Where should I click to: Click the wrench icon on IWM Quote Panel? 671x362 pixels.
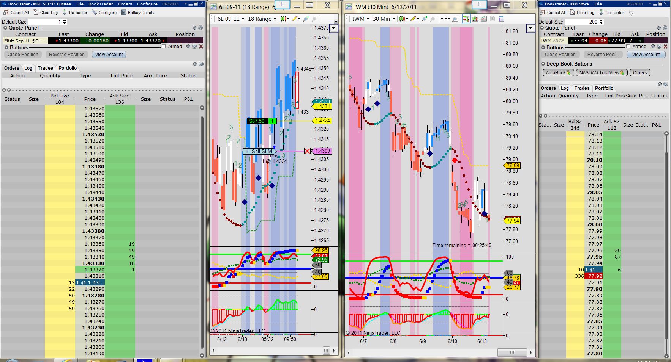point(659,28)
